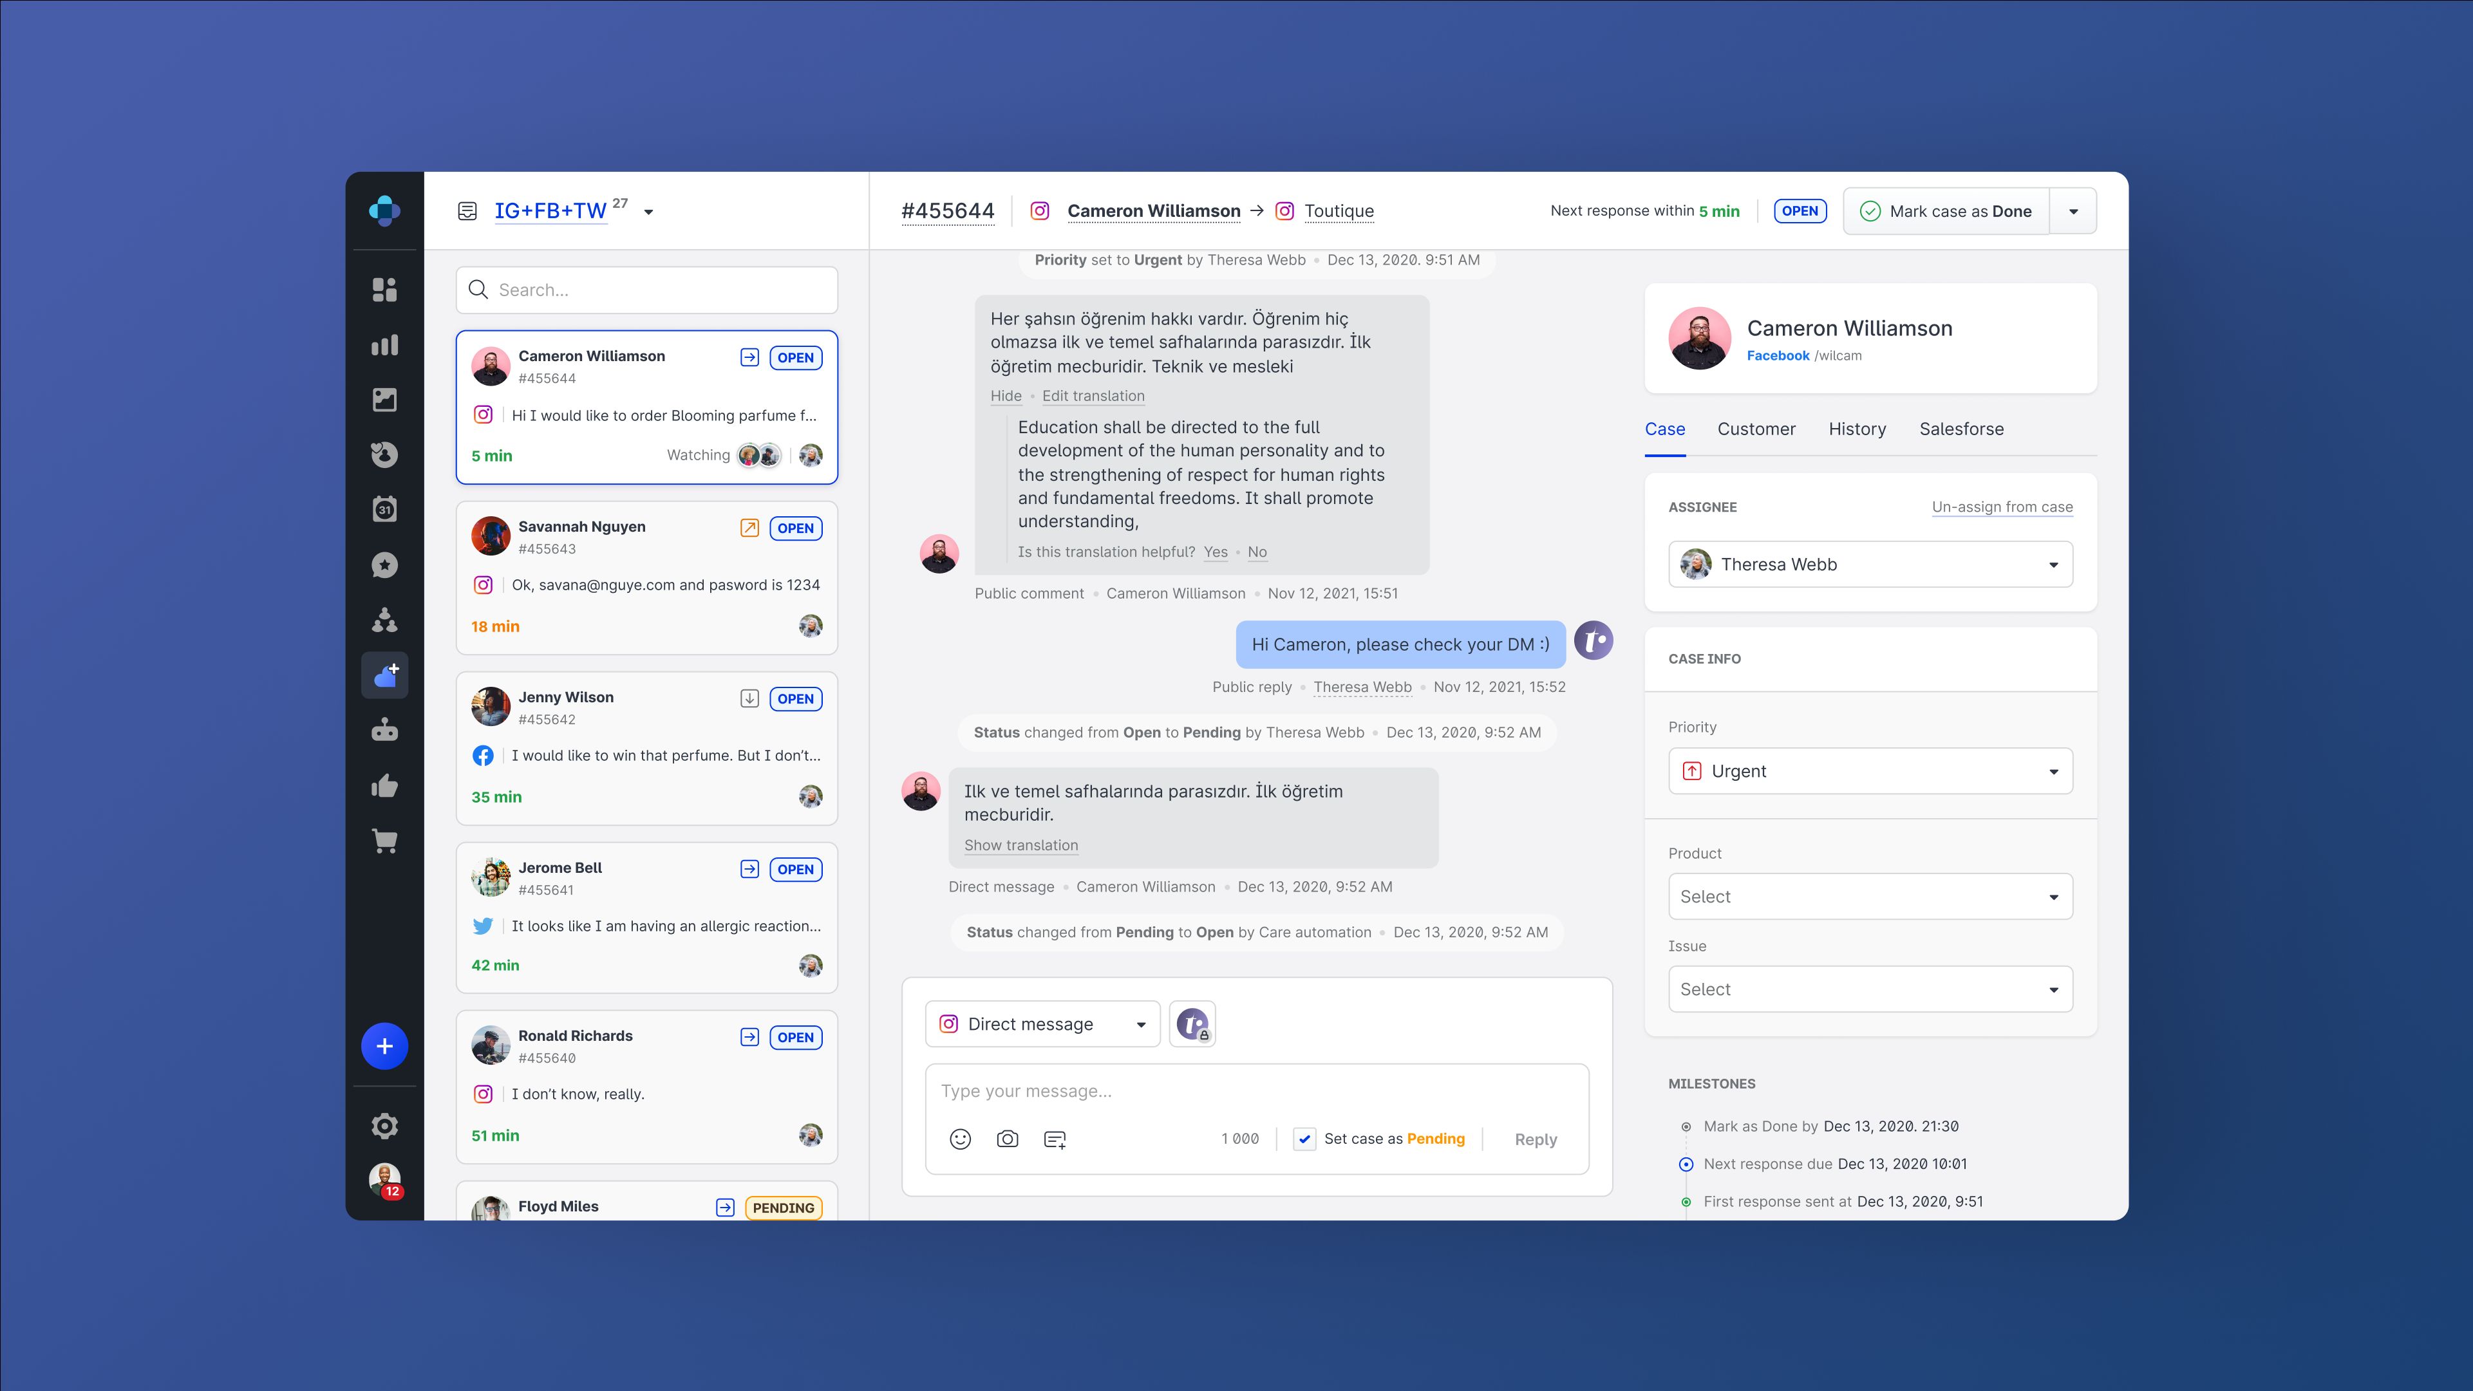Screen dimensions: 2473x1391
Task: Click Mark case as Done button
Action: [x=1947, y=211]
